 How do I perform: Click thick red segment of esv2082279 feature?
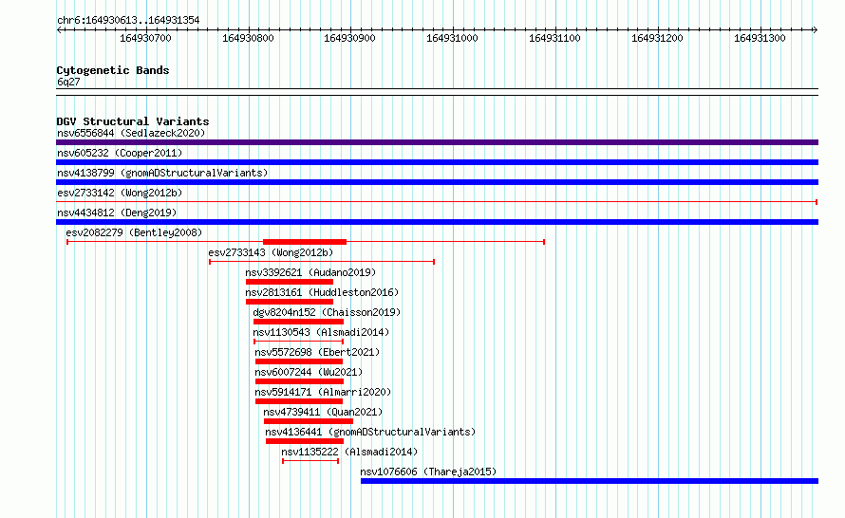[305, 242]
